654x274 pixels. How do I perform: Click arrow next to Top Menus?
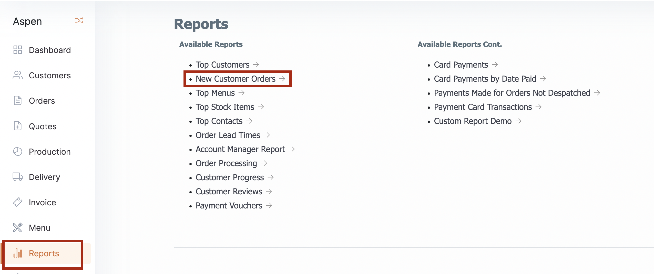click(x=241, y=93)
